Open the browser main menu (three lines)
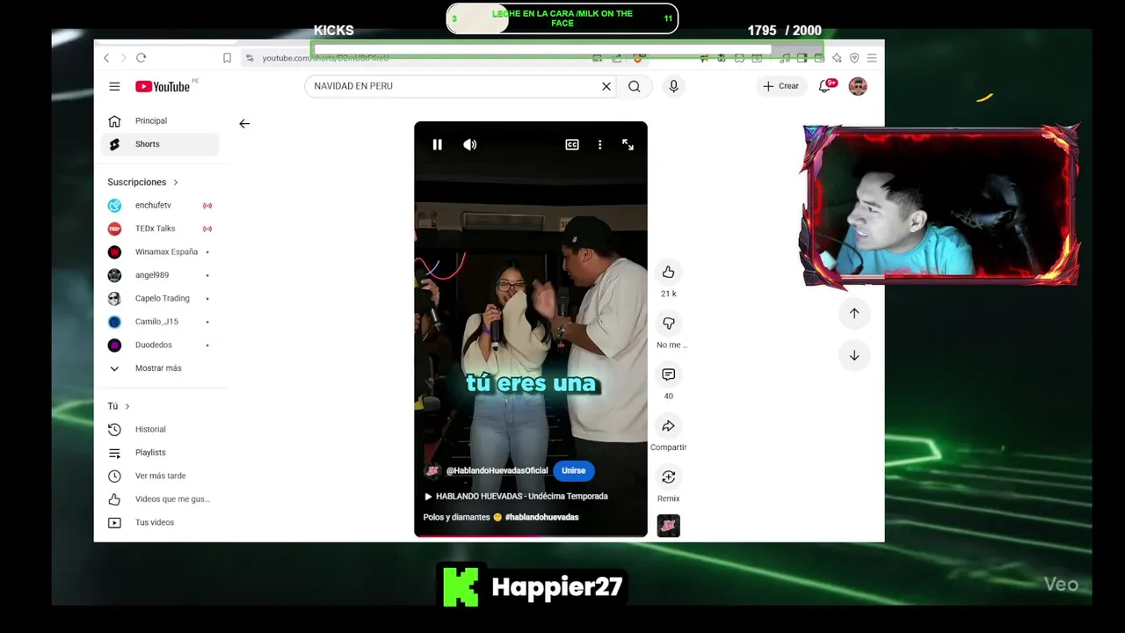 point(871,58)
